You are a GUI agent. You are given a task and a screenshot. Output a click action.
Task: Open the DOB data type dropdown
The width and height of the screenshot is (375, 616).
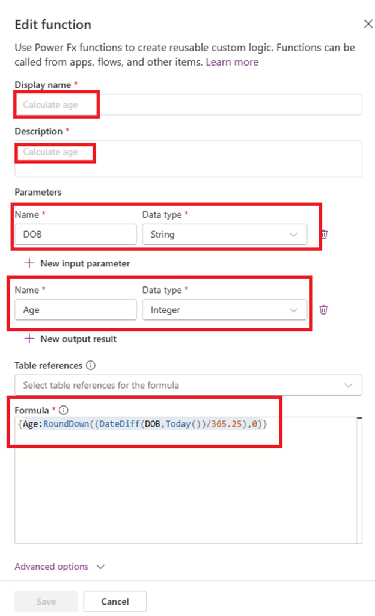point(224,235)
